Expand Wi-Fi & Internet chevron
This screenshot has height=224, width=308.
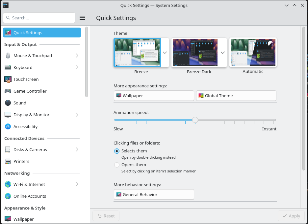(77, 184)
